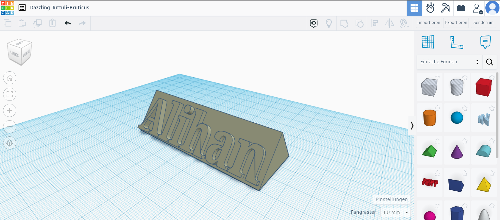Click the Paste icon in toolbar

point(22,23)
